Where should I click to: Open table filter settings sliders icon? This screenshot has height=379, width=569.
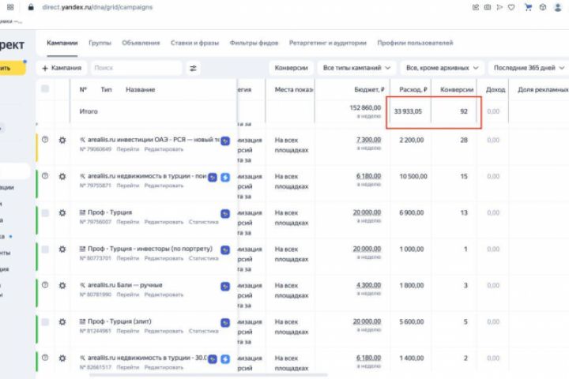193,68
